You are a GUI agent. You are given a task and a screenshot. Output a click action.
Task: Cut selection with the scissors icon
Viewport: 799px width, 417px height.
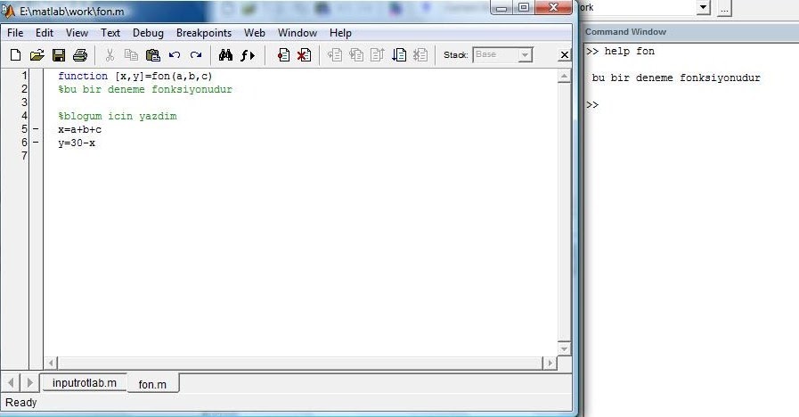[x=110, y=55]
